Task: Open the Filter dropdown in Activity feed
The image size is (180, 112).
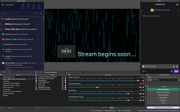Action: (x=5, y=14)
